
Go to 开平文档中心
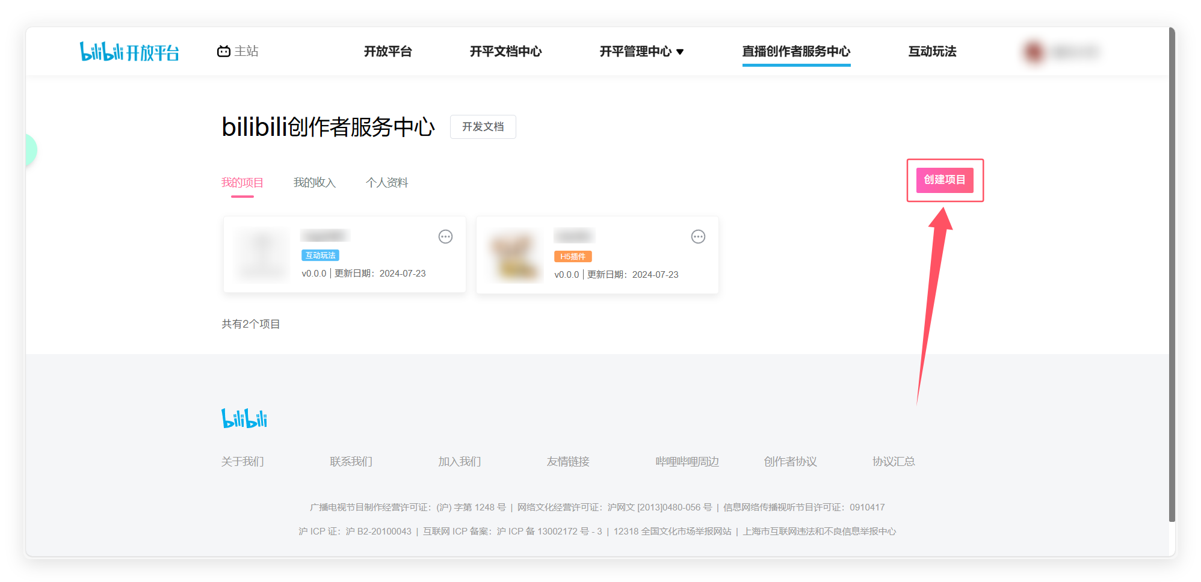505,51
